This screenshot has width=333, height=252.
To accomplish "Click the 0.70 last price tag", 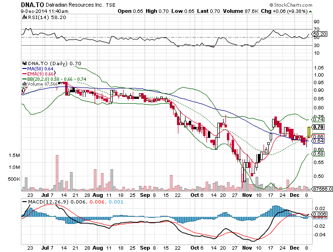I will coord(319,127).
